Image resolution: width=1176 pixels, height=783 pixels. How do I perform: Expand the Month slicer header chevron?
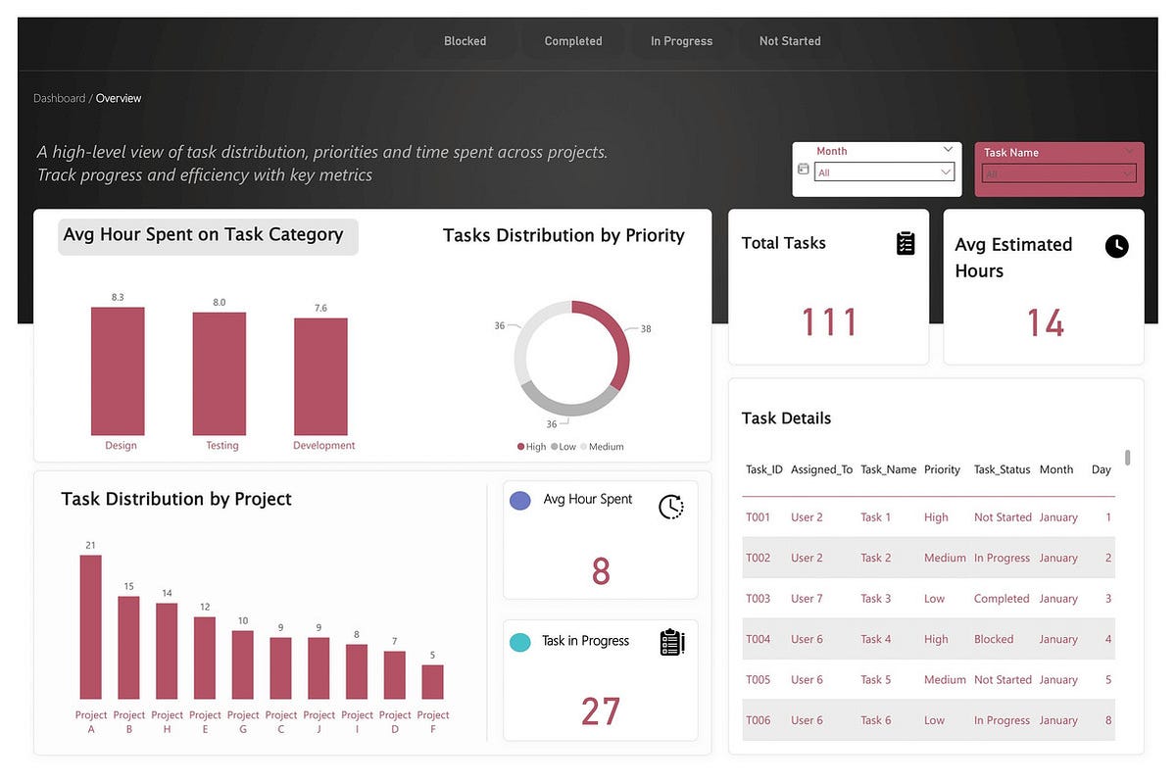pos(949,150)
